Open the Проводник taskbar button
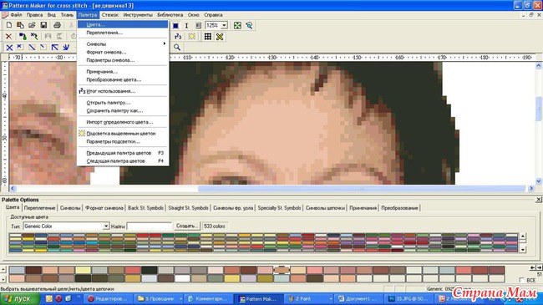Image resolution: width=543 pixels, height=305 pixels. pos(158,299)
